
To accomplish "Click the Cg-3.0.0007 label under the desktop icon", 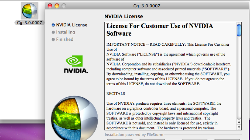I will point(30,23).
